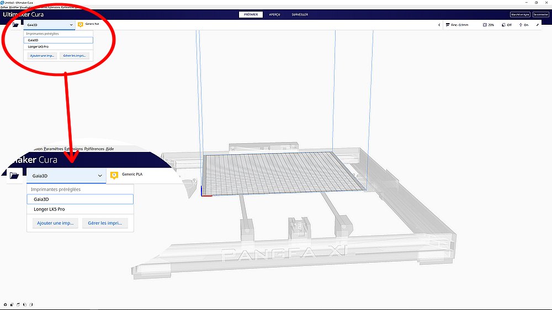Click the infill icon beside 20%
Image resolution: width=552 pixels, height=310 pixels.
485,25
